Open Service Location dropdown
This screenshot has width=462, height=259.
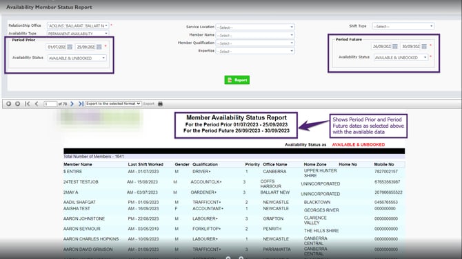pos(255,27)
